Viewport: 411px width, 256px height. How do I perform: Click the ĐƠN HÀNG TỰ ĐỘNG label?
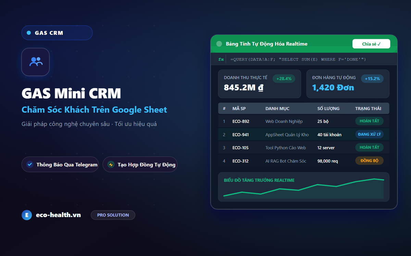click(334, 78)
